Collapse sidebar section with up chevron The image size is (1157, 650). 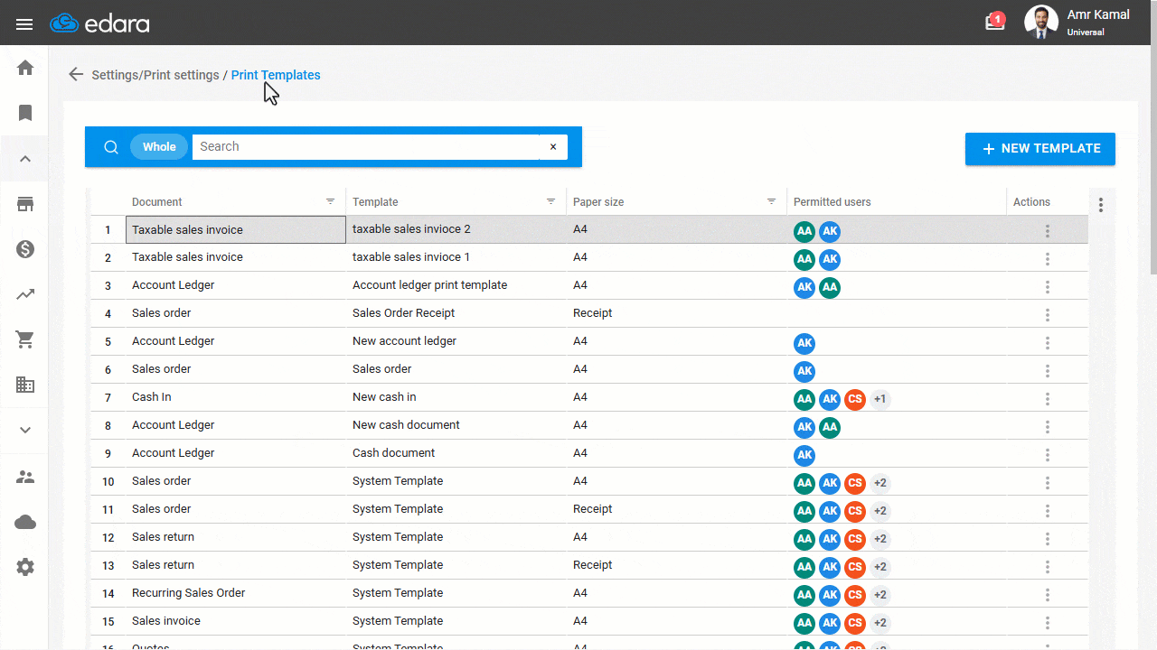[25, 159]
